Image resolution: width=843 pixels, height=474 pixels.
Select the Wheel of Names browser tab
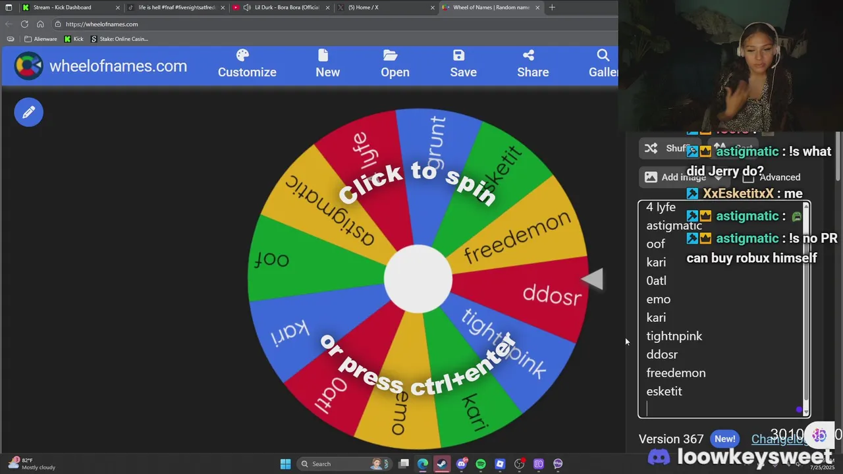(x=491, y=7)
